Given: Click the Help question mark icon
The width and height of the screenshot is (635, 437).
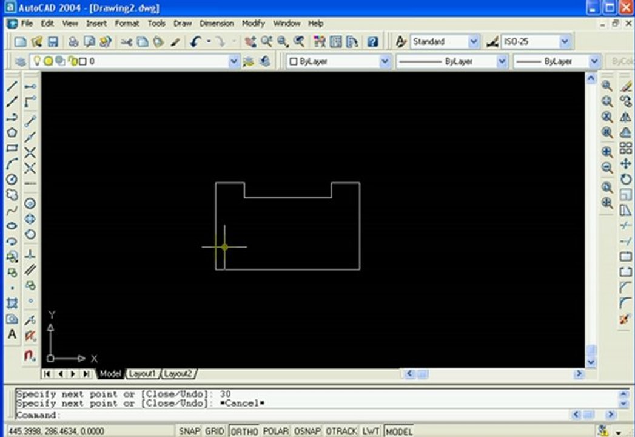Looking at the screenshot, I should [372, 41].
